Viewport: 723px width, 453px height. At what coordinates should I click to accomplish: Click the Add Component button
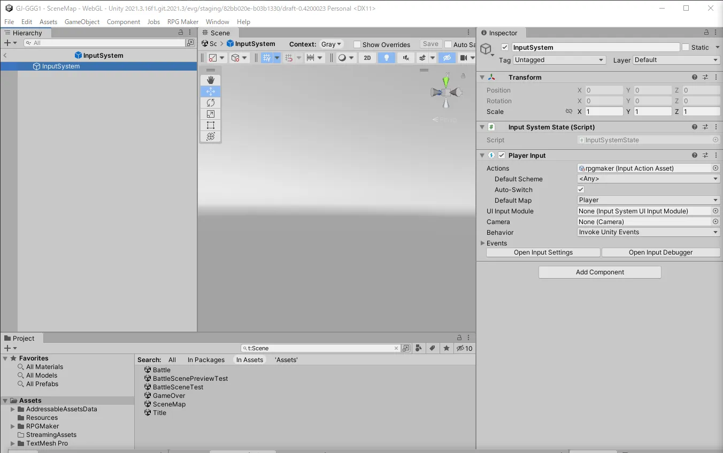click(599, 272)
